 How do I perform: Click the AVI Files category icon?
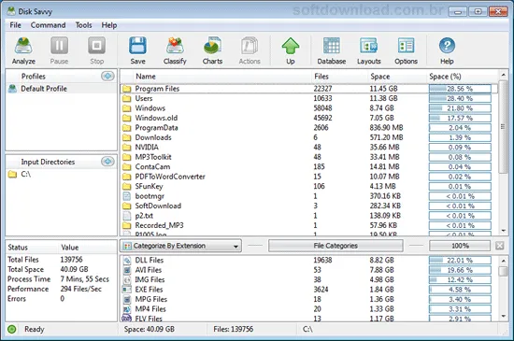click(127, 270)
